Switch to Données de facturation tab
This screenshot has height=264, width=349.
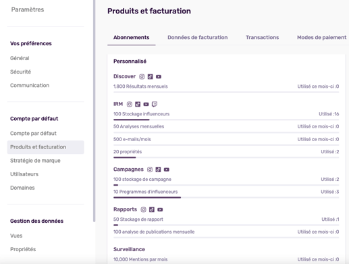tap(198, 37)
